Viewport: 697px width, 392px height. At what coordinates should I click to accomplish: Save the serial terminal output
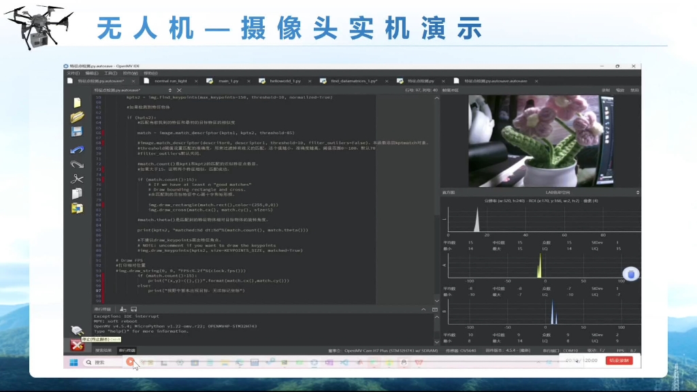pos(134,309)
